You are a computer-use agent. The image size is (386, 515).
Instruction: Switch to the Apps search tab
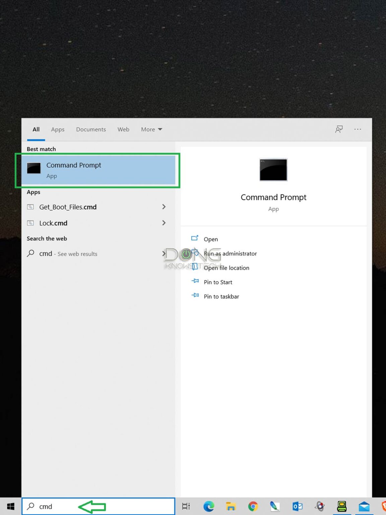(58, 129)
